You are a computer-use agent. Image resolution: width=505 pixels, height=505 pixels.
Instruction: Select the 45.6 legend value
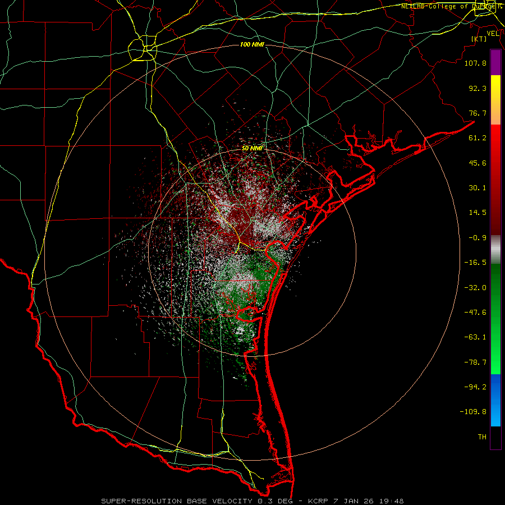pos(478,163)
